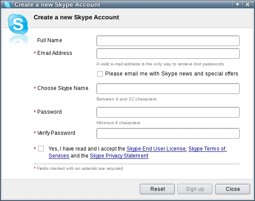Focus the Full Name text field
The image size is (255, 201).
[x=168, y=41]
